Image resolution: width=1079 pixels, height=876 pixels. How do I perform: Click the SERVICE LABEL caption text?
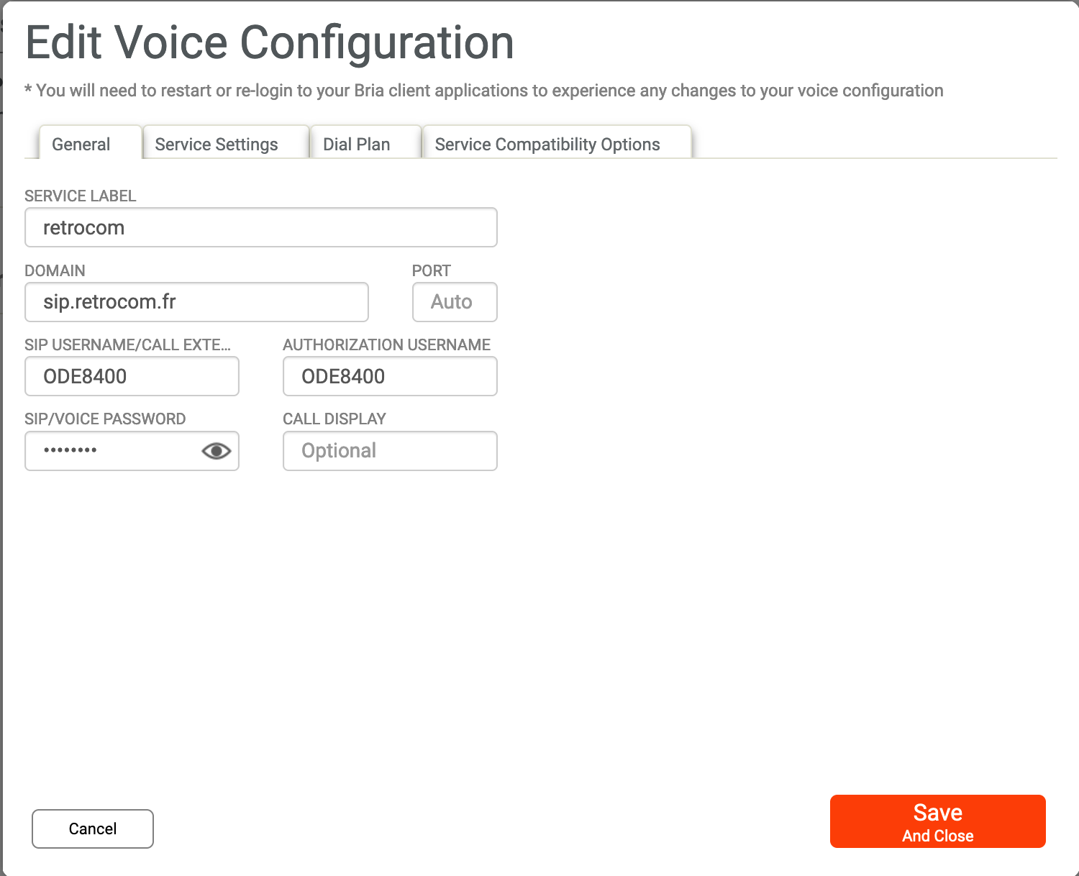[x=81, y=196]
